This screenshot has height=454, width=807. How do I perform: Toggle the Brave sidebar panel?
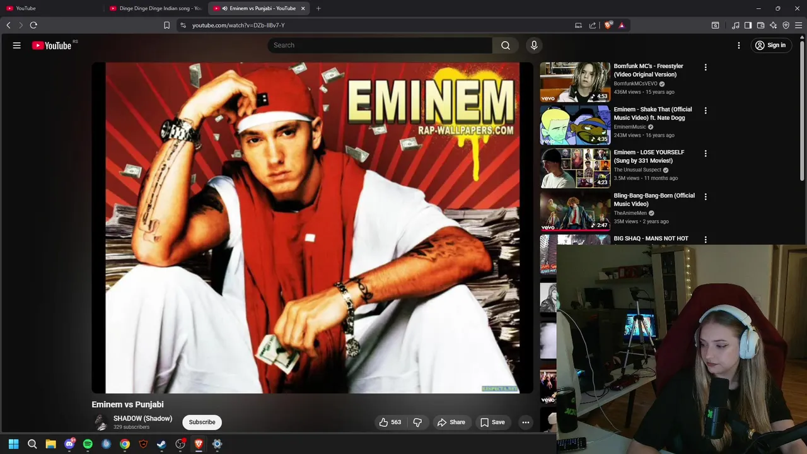click(748, 25)
